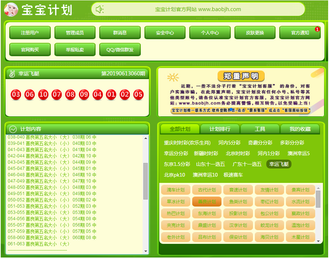
Task: Click the checkmark circle icon beside 计划内容
Action: [13, 129]
